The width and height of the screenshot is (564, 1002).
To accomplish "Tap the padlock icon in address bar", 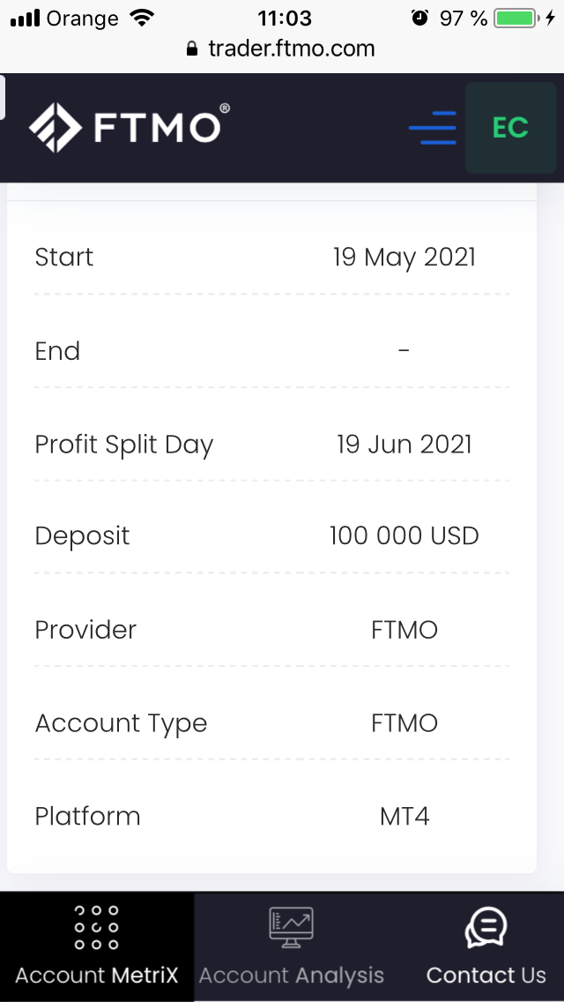I will point(193,49).
